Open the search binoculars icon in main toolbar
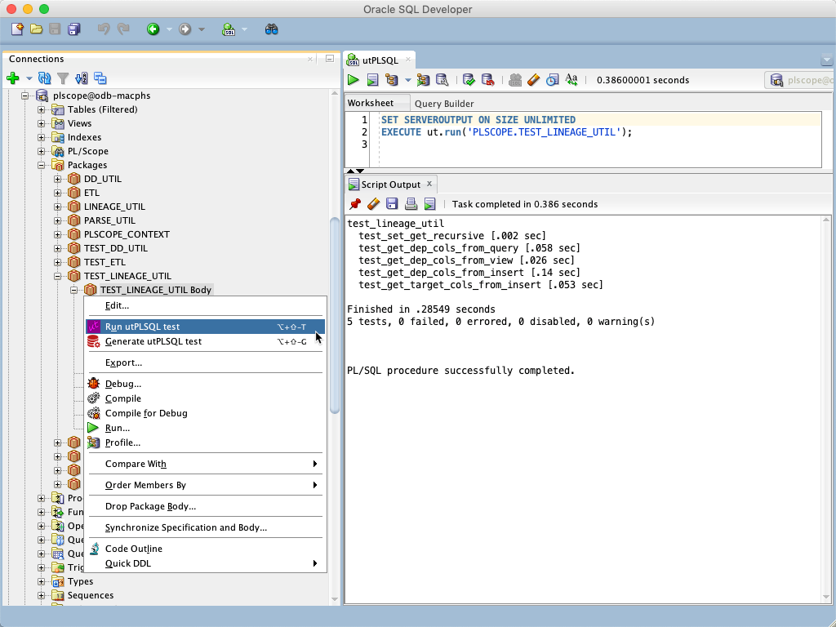Viewport: 836px width, 627px height. click(270, 29)
